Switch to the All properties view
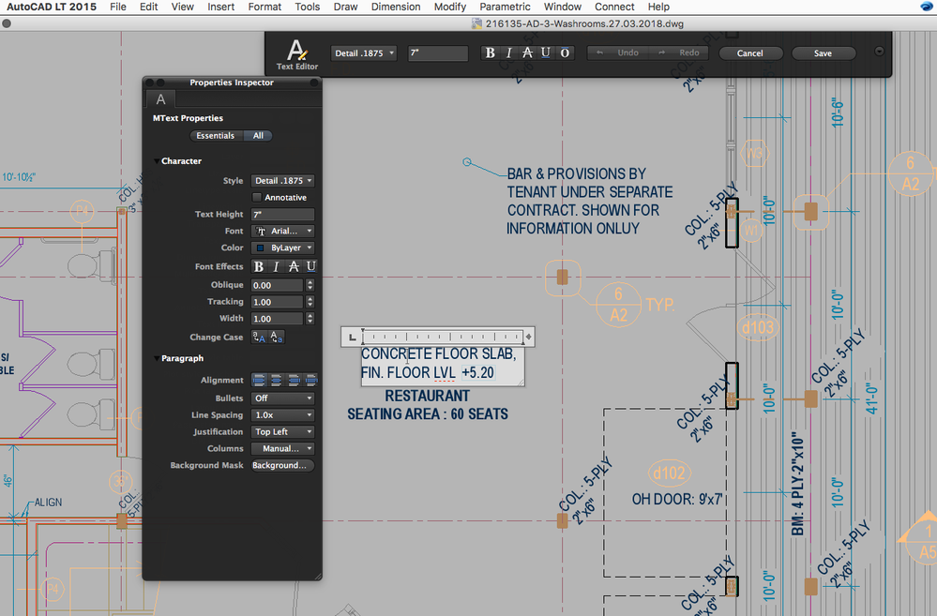 tap(258, 136)
